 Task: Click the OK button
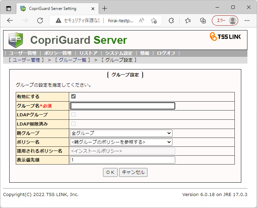110,172
